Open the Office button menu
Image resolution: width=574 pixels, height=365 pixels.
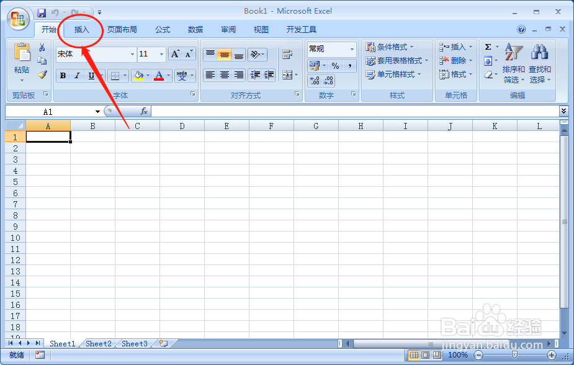(x=18, y=19)
